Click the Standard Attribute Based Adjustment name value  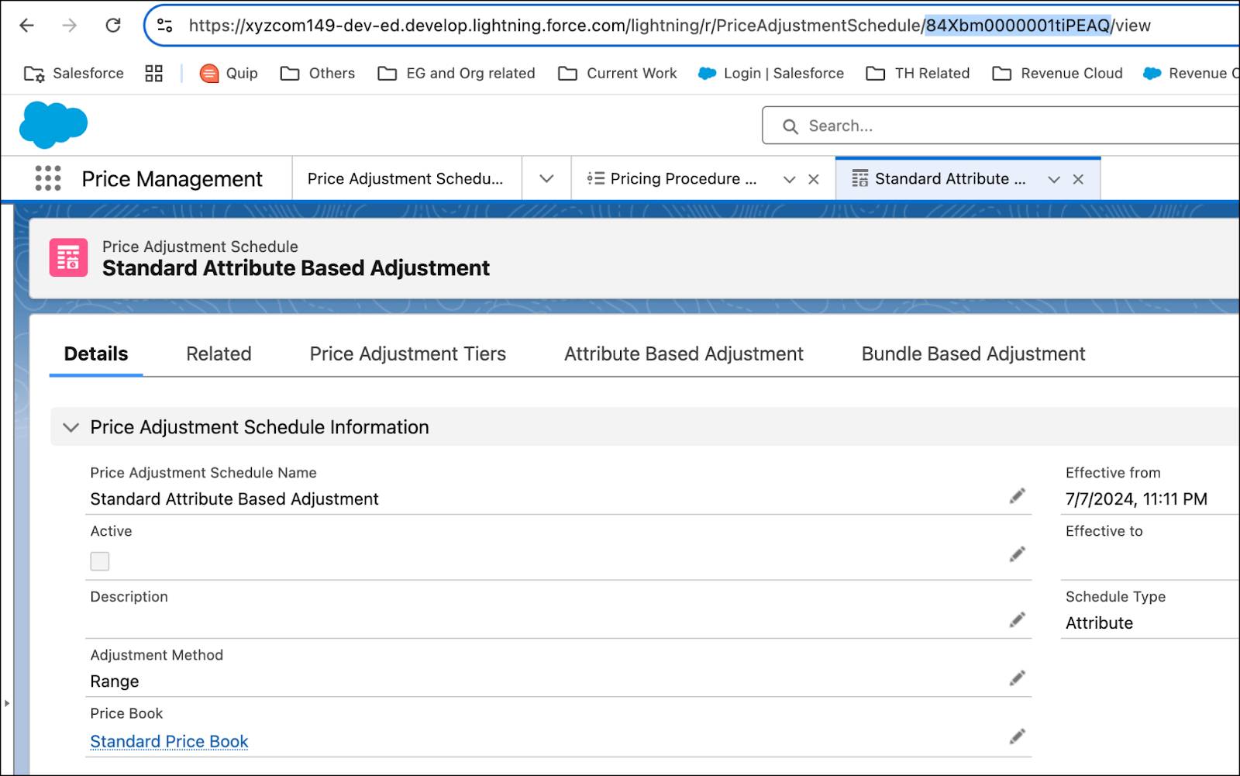pyautogui.click(x=234, y=499)
